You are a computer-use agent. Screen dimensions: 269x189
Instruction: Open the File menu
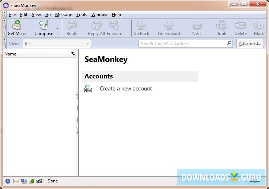[12, 15]
